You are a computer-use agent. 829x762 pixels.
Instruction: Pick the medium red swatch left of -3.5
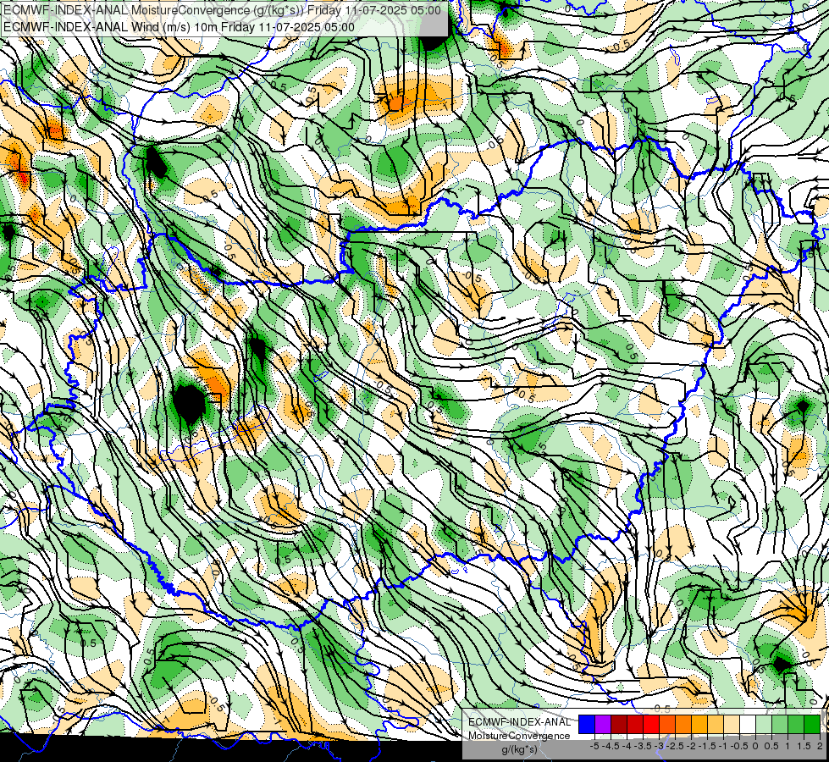[635, 724]
